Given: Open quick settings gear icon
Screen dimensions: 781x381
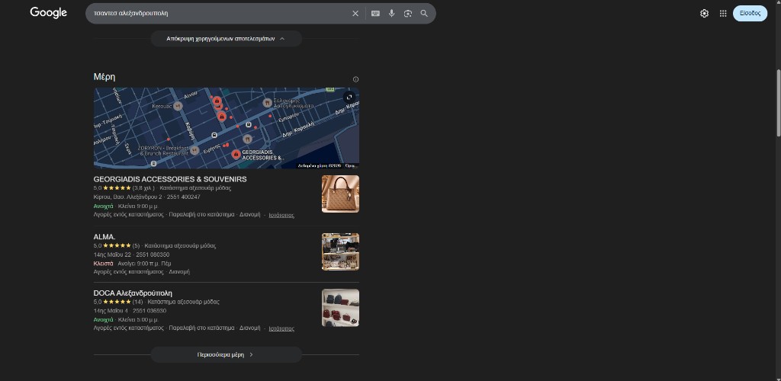Looking at the screenshot, I should 704,14.
